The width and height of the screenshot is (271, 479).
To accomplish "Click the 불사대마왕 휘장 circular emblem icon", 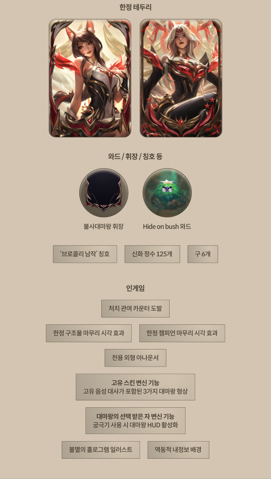I will point(104,193).
